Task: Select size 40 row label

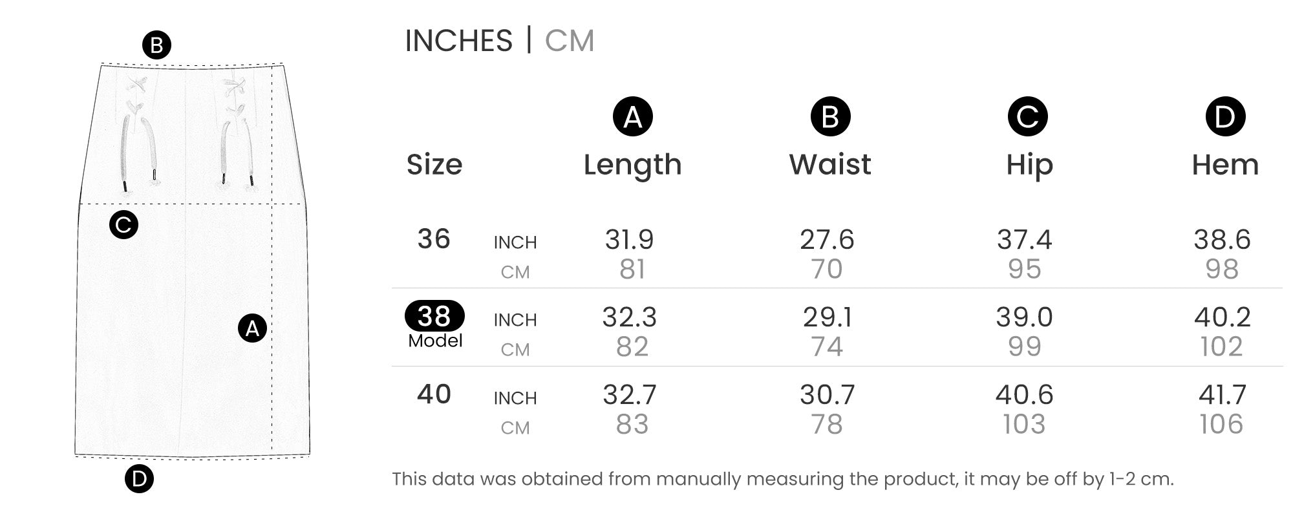Action: coord(434,394)
